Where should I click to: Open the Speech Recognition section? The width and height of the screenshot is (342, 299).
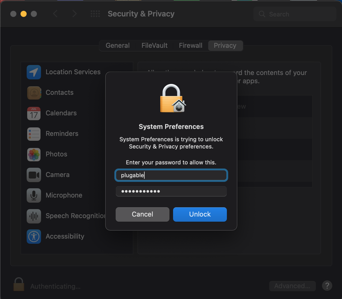coord(34,216)
